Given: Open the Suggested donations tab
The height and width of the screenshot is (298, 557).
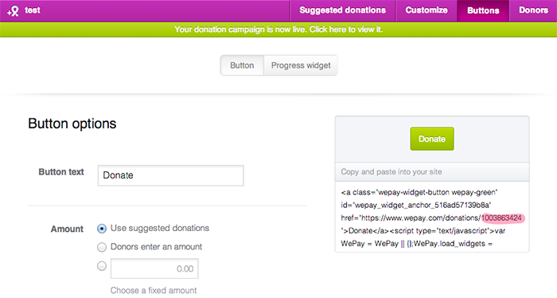Looking at the screenshot, I should pos(342,10).
